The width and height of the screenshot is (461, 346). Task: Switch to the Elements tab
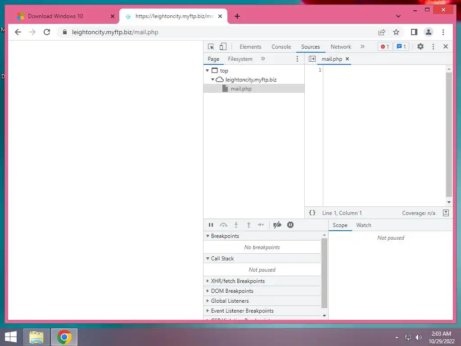(250, 47)
